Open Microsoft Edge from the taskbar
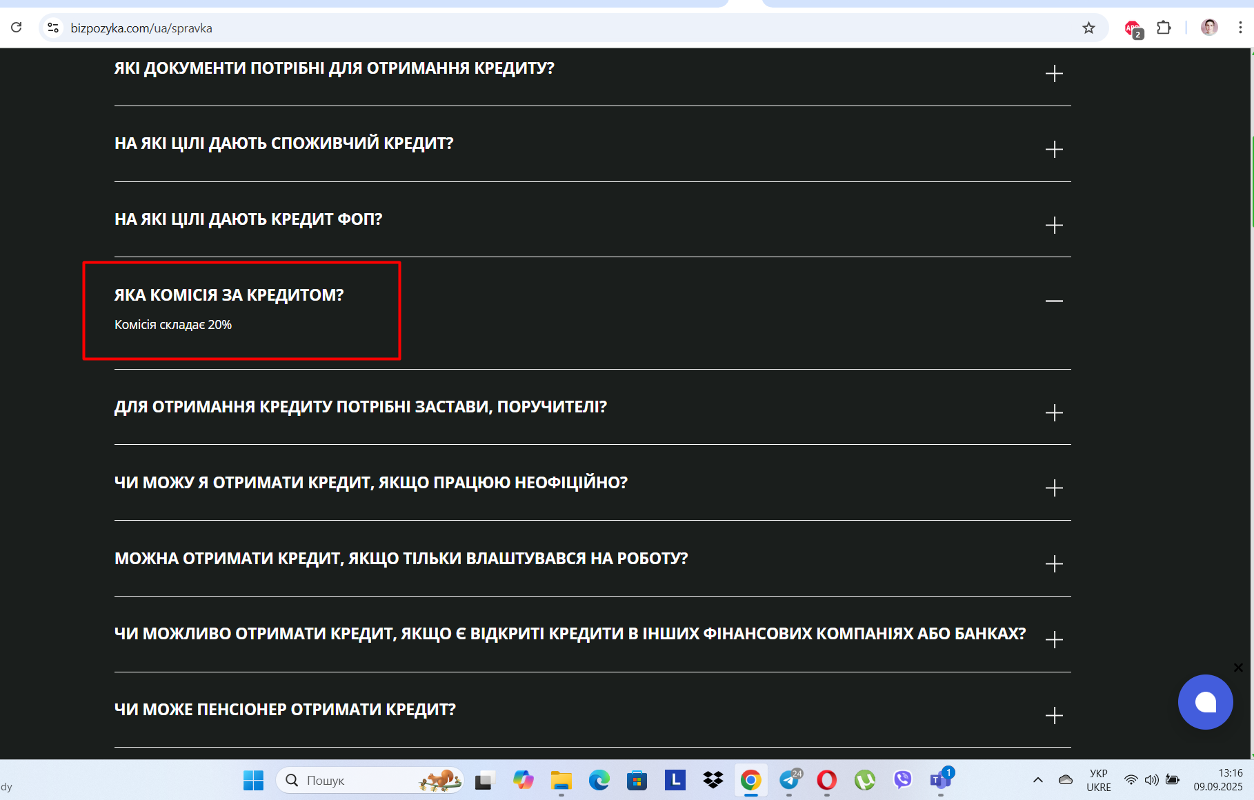The width and height of the screenshot is (1254, 800). (599, 781)
